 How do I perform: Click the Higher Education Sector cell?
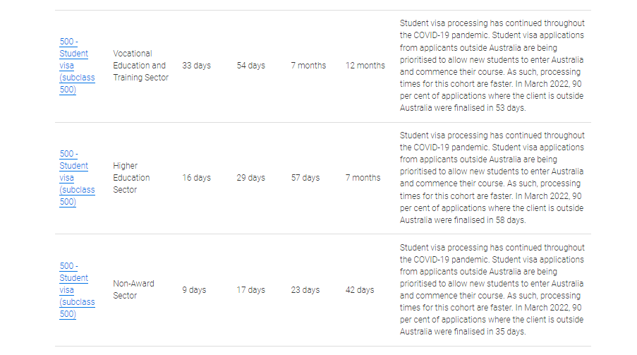pos(131,178)
